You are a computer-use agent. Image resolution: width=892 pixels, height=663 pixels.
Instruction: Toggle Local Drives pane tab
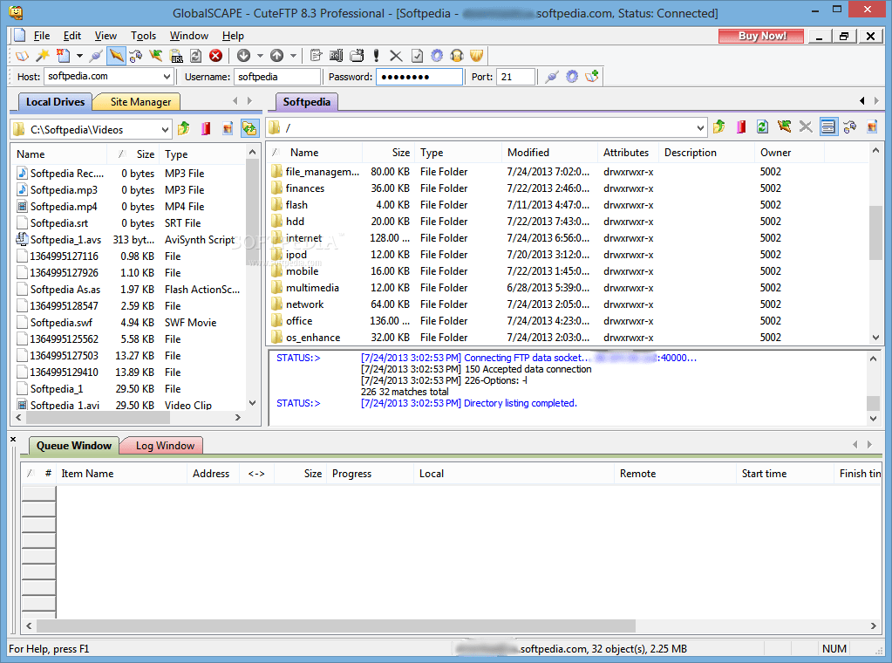pyautogui.click(x=54, y=101)
